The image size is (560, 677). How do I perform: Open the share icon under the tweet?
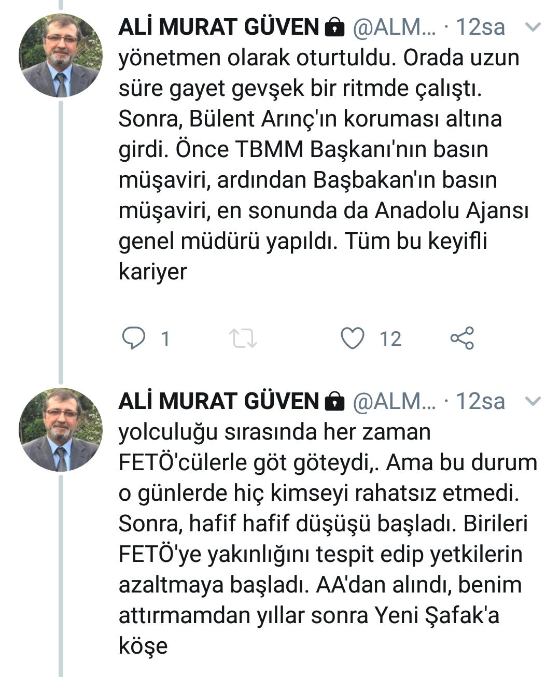click(462, 338)
